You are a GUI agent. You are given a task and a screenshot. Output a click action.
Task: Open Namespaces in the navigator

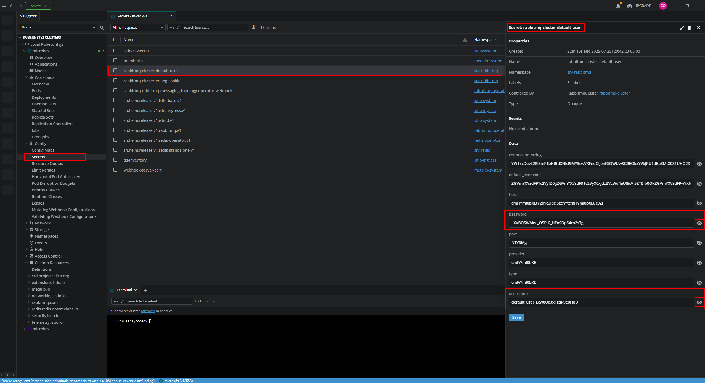pos(46,236)
